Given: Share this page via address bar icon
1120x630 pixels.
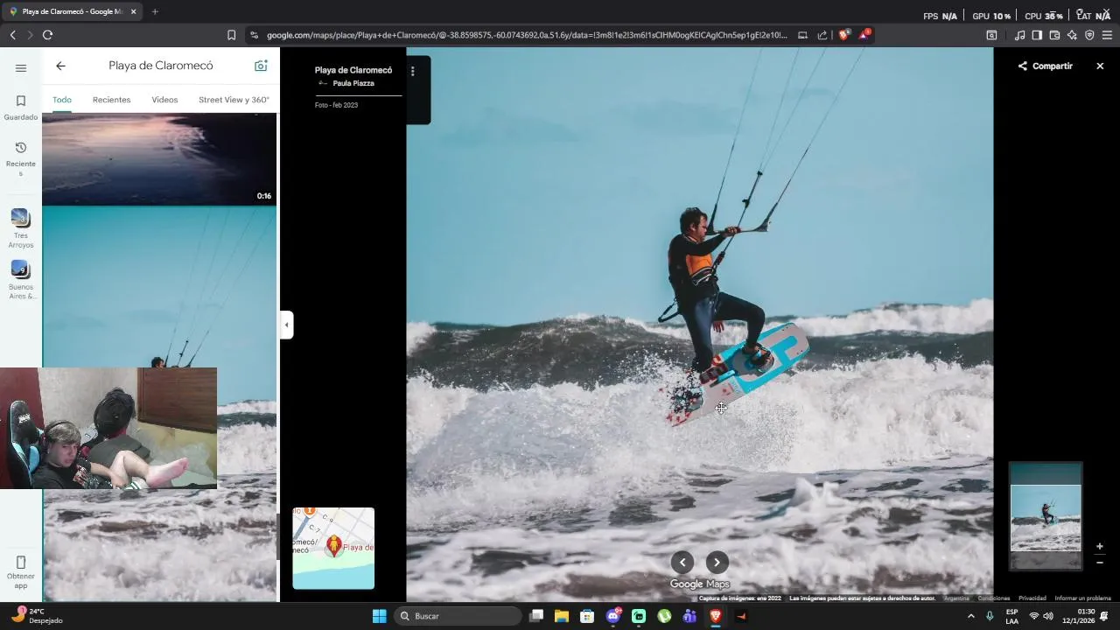Looking at the screenshot, I should [822, 35].
